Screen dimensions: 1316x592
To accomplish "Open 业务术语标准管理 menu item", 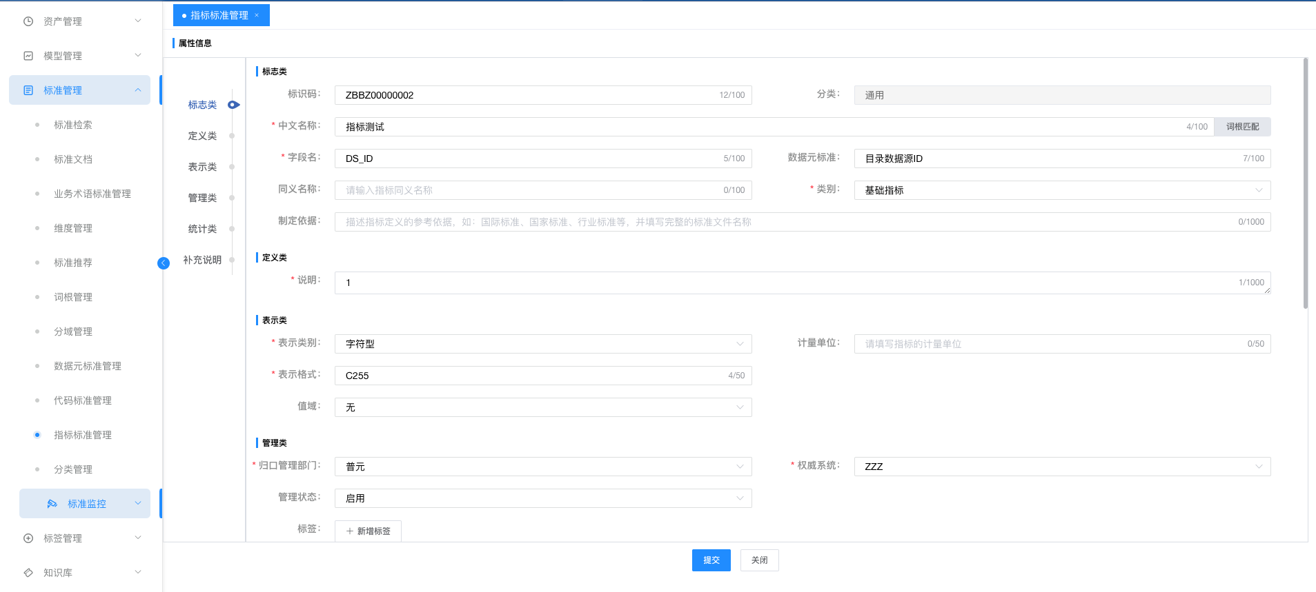I will 92,194.
